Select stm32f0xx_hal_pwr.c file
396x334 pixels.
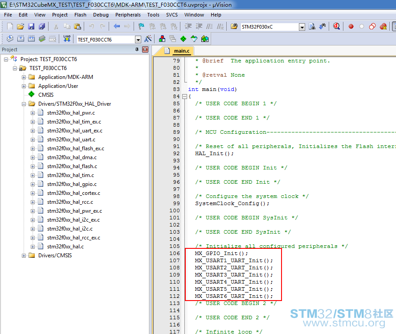click(x=71, y=113)
